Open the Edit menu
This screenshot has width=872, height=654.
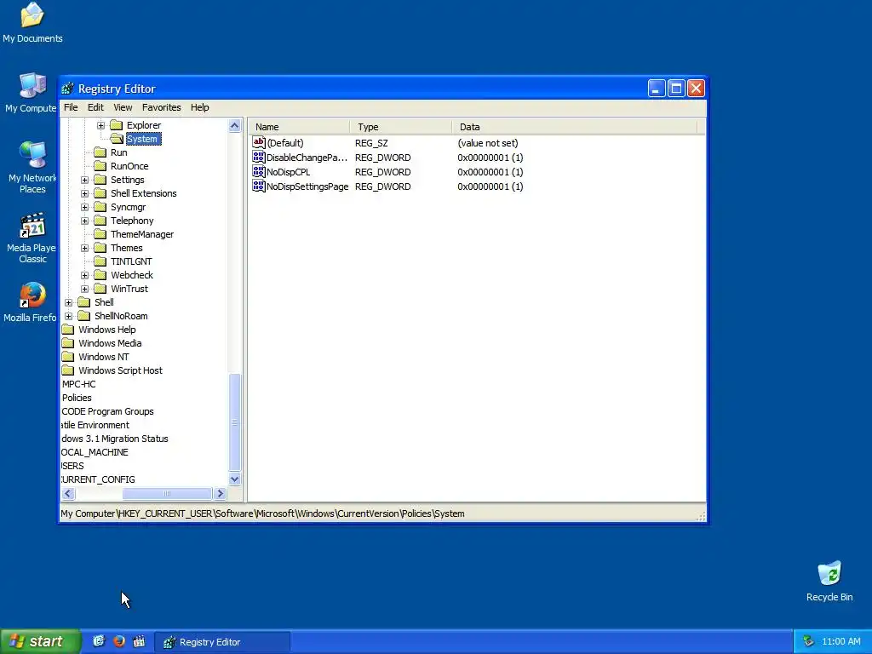point(95,107)
